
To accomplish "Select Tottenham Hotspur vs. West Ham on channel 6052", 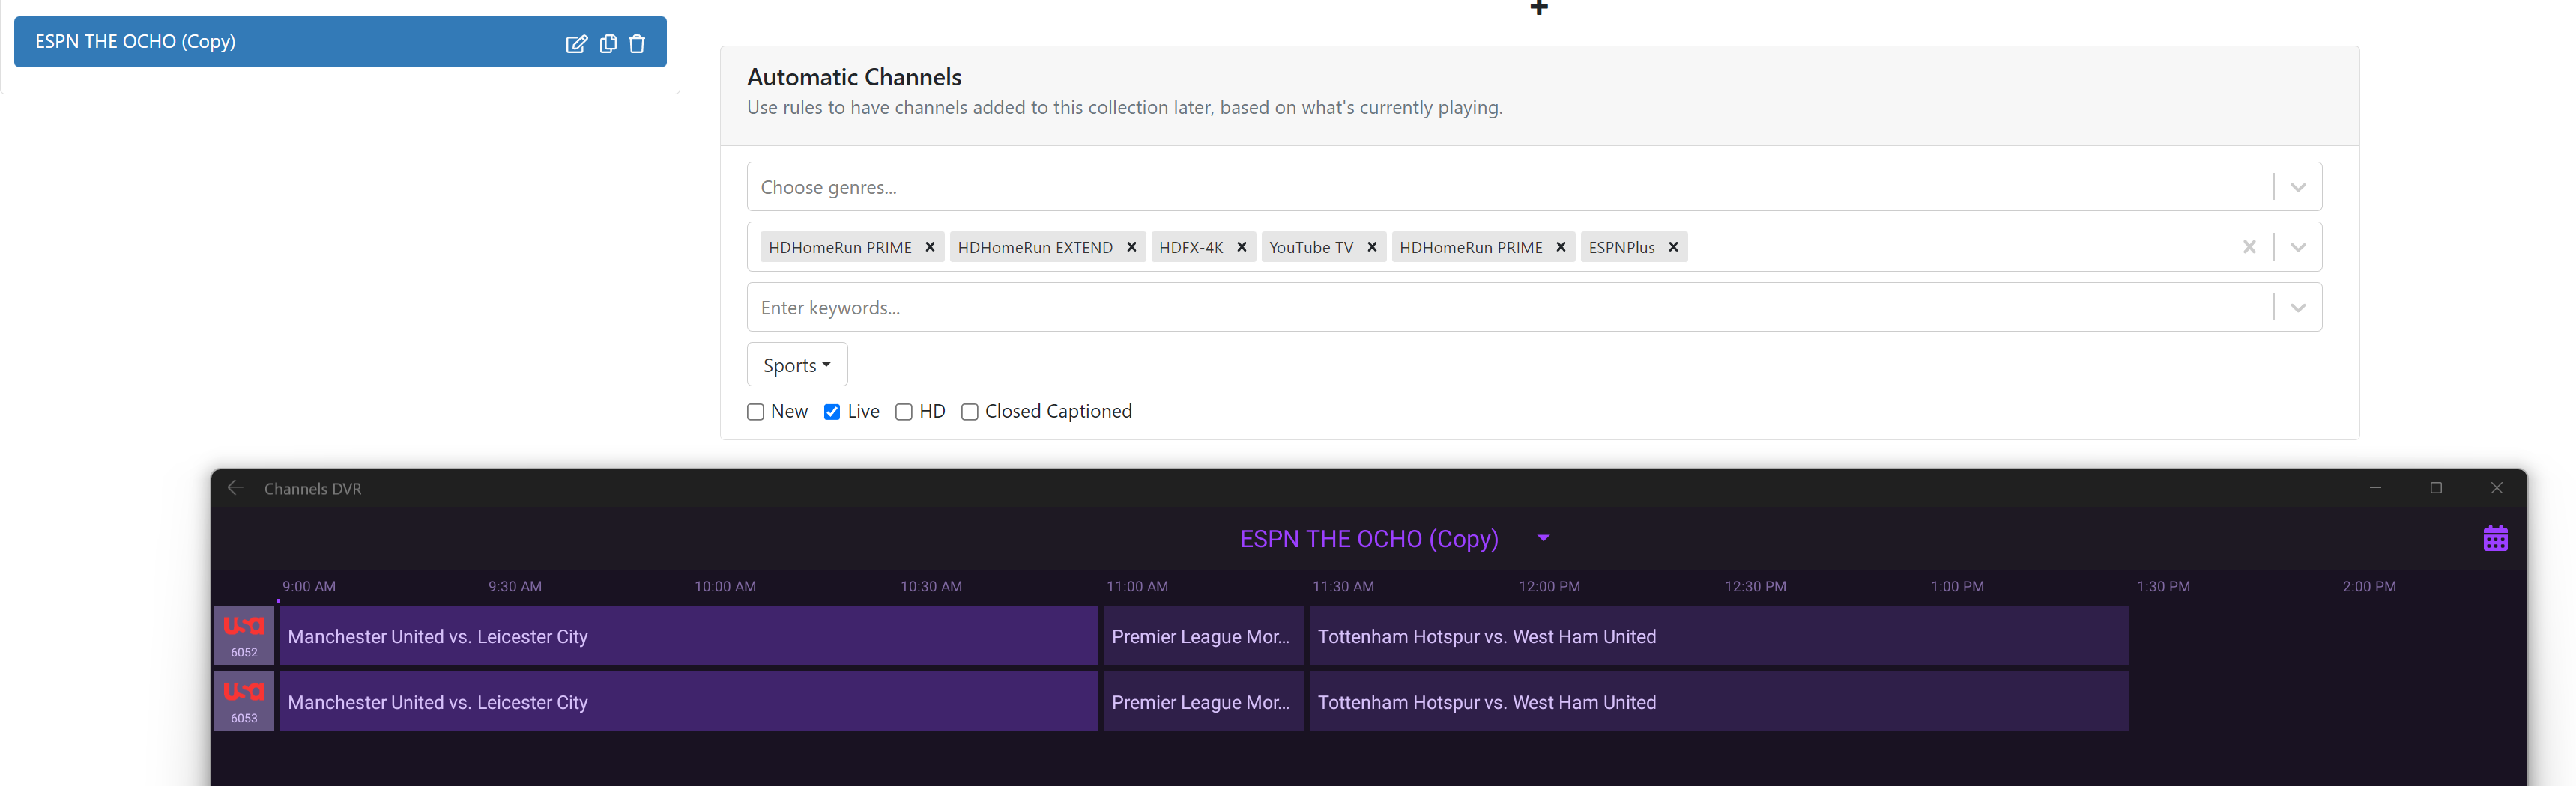I will click(1718, 636).
